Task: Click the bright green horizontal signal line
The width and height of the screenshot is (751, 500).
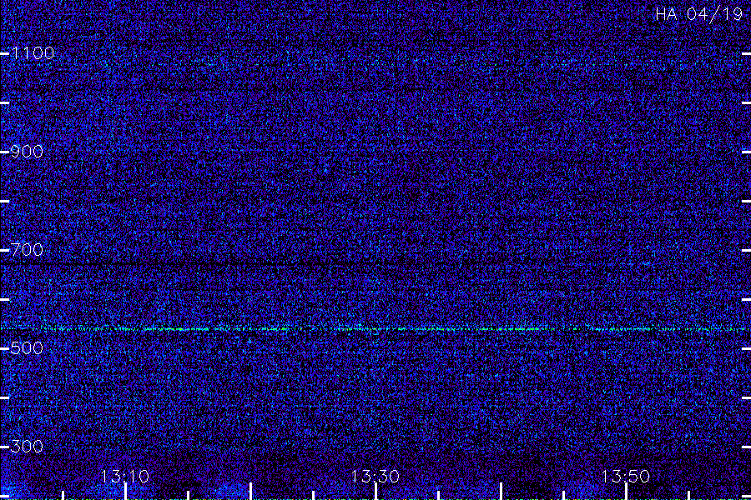Action: (375, 329)
